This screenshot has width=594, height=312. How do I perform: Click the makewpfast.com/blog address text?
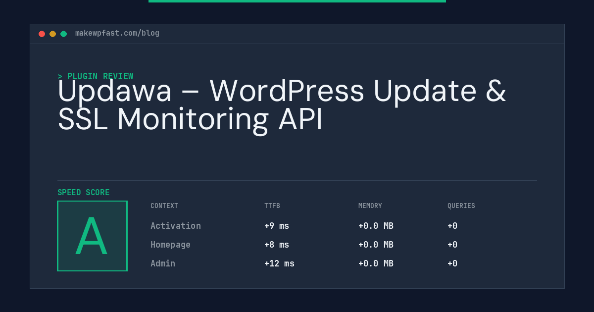click(x=117, y=33)
